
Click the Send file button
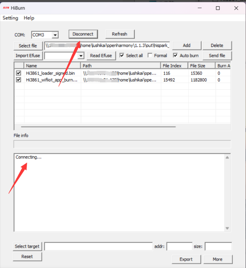(x=217, y=56)
